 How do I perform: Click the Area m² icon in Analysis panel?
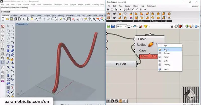(x=114, y=14)
